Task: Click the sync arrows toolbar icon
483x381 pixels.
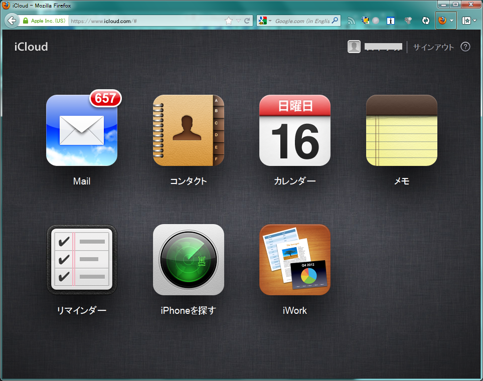Action: click(x=426, y=21)
